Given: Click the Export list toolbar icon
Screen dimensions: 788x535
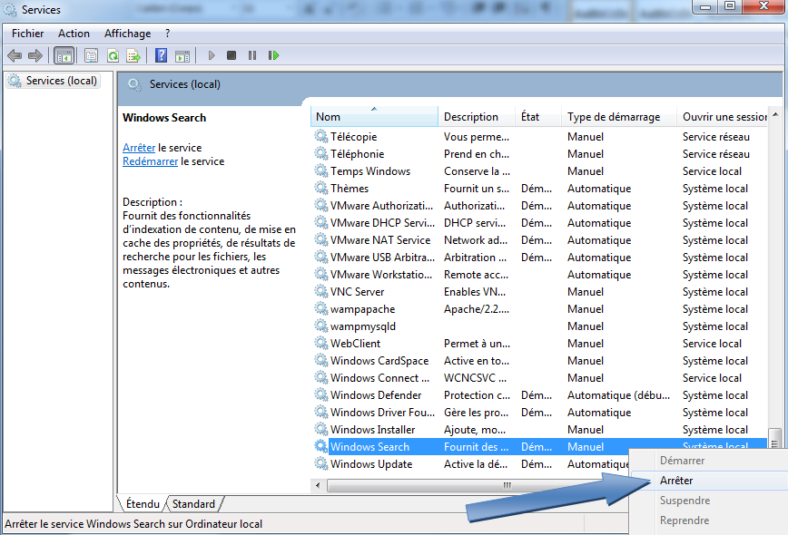Looking at the screenshot, I should click(x=133, y=55).
